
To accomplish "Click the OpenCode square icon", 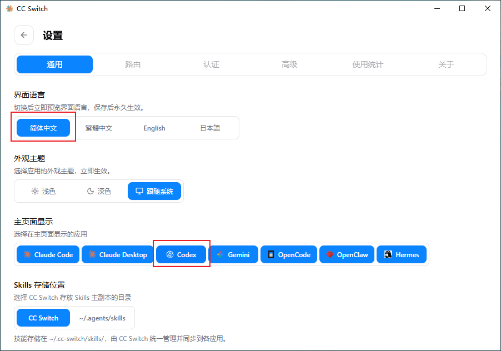I will tap(271, 254).
